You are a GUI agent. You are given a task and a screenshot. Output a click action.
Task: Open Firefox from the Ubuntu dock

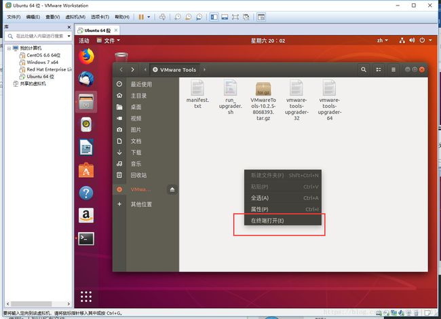point(86,56)
